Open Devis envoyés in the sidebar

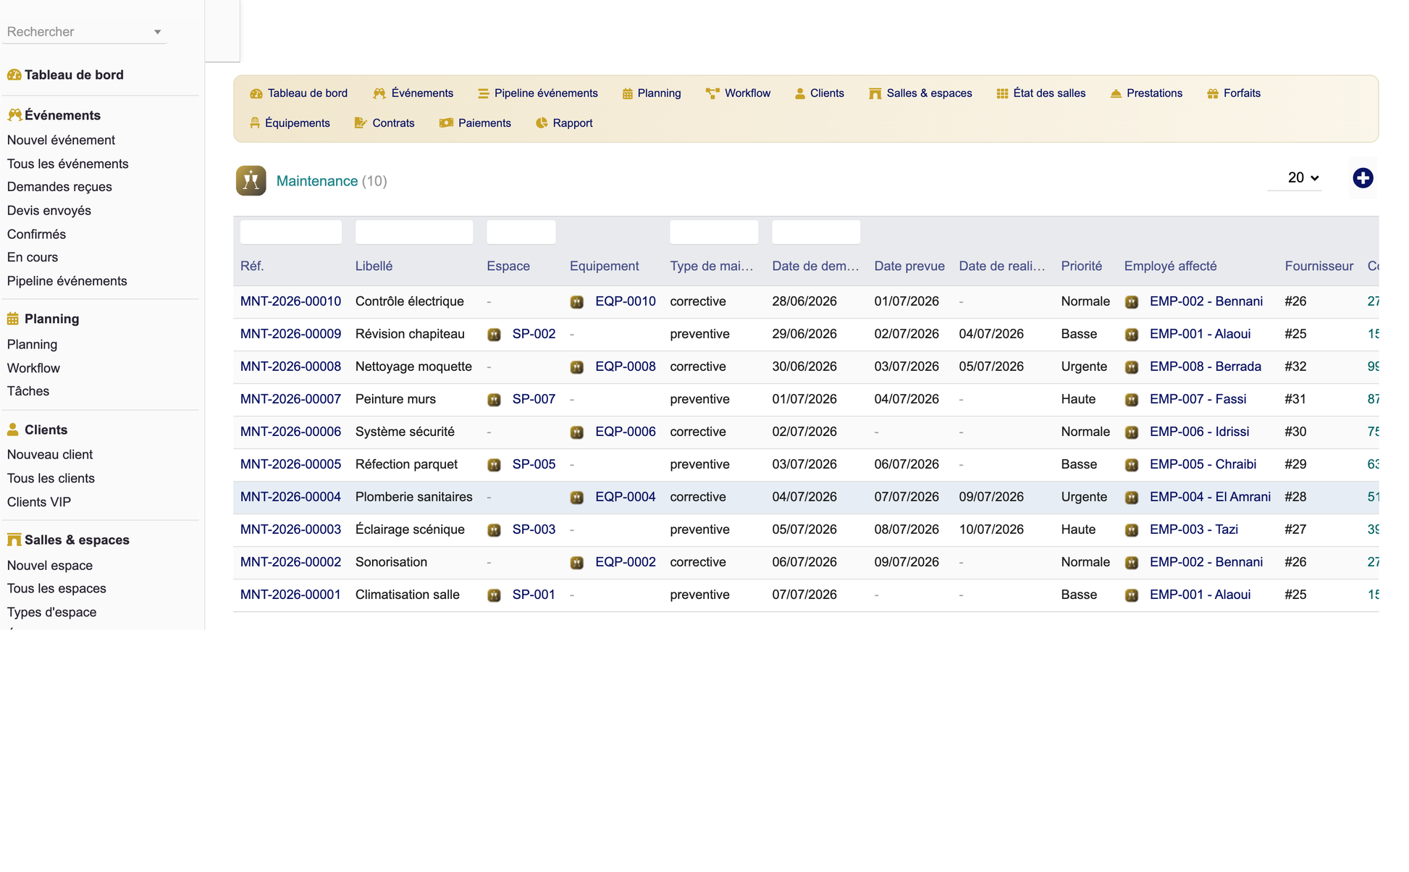(49, 211)
